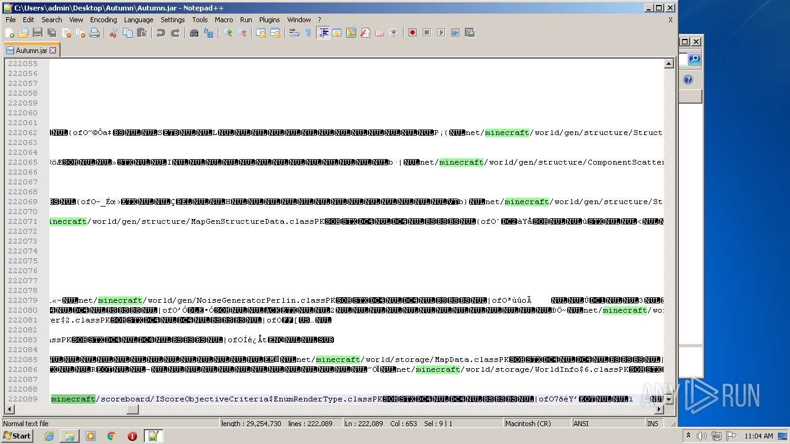This screenshot has width=790, height=444.
Task: Open the Encoding menu
Action: tap(104, 20)
